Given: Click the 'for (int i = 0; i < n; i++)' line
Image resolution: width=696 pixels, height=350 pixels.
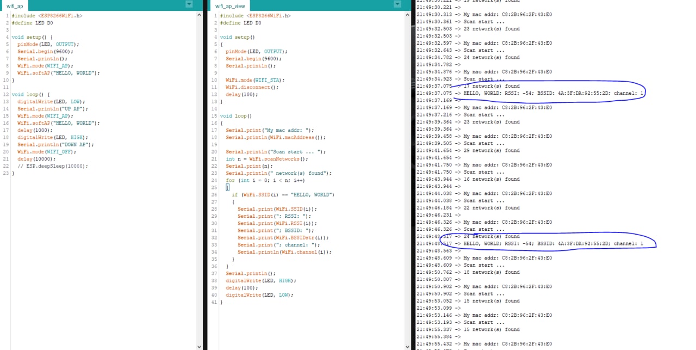Looking at the screenshot, I should coord(265,180).
